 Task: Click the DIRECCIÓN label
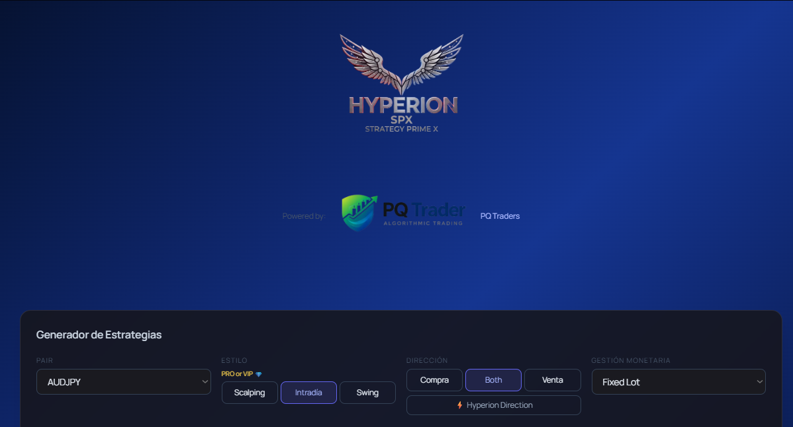427,360
